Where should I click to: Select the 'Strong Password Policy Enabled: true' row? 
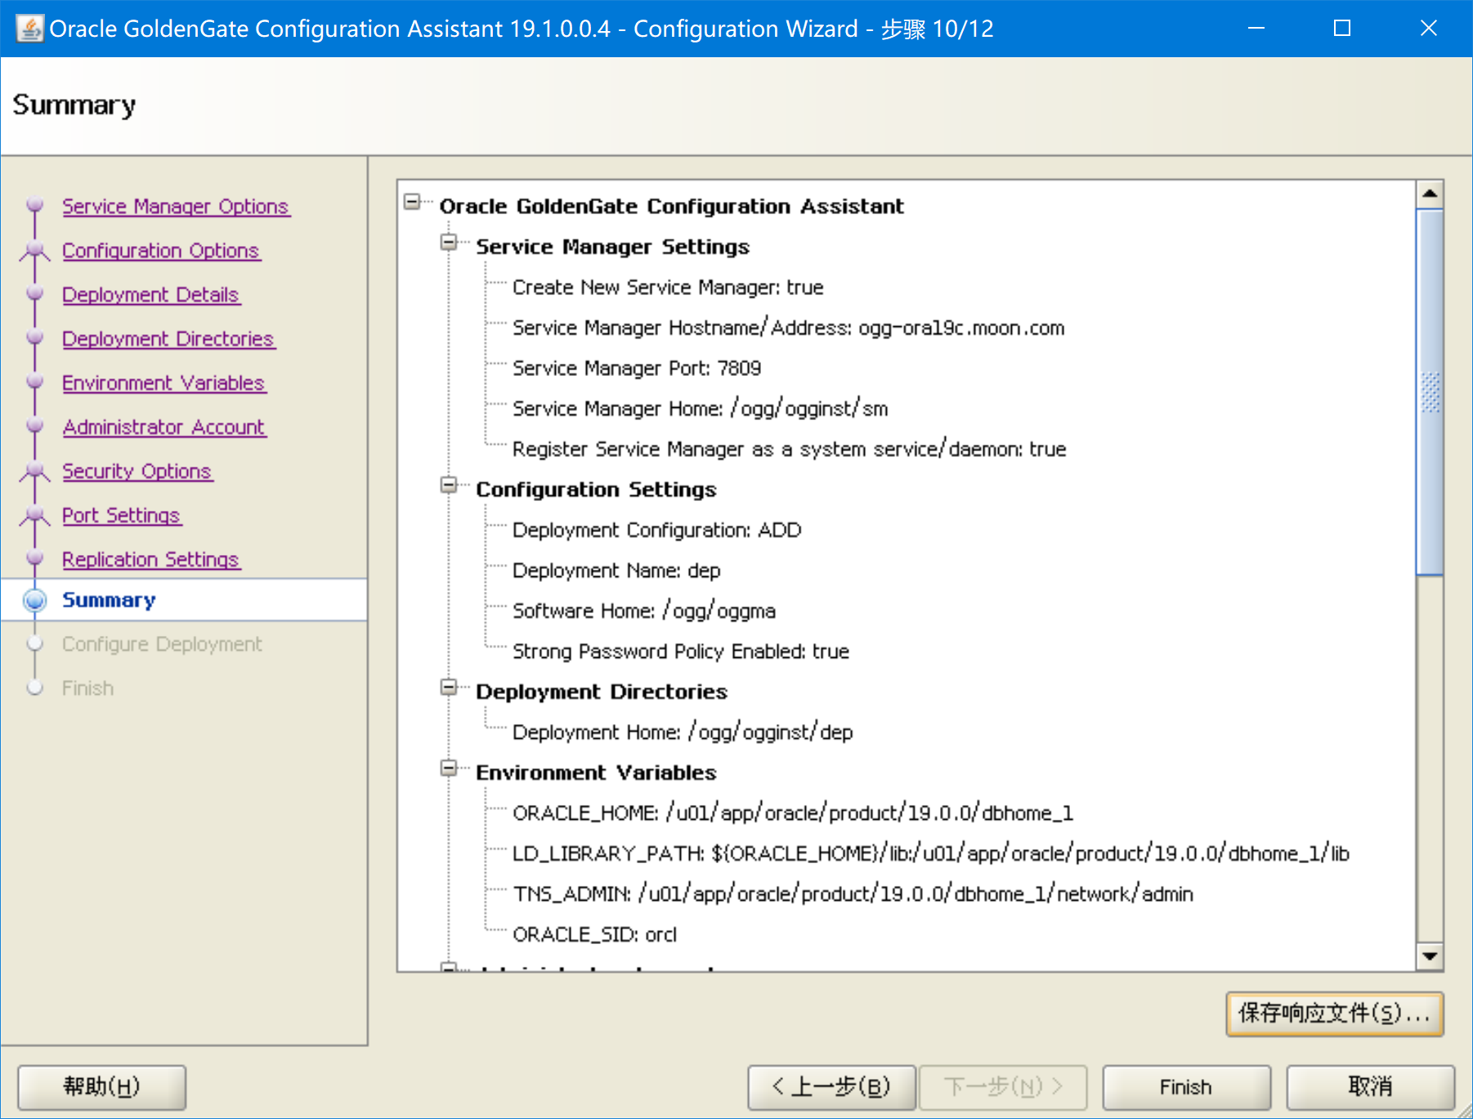[x=681, y=651]
